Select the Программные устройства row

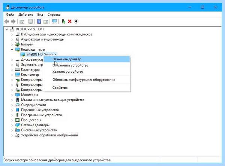pyautogui.click(x=41, y=115)
